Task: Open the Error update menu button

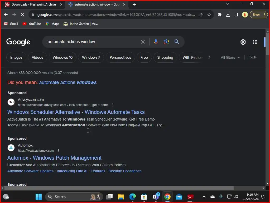Action: [259, 15]
